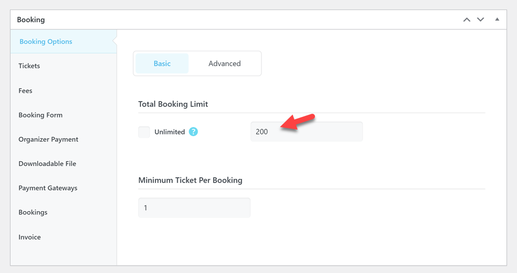Viewport: 517px width, 273px height.
Task: Focus the Minimum Ticket Per Booking field
Action: tap(194, 208)
